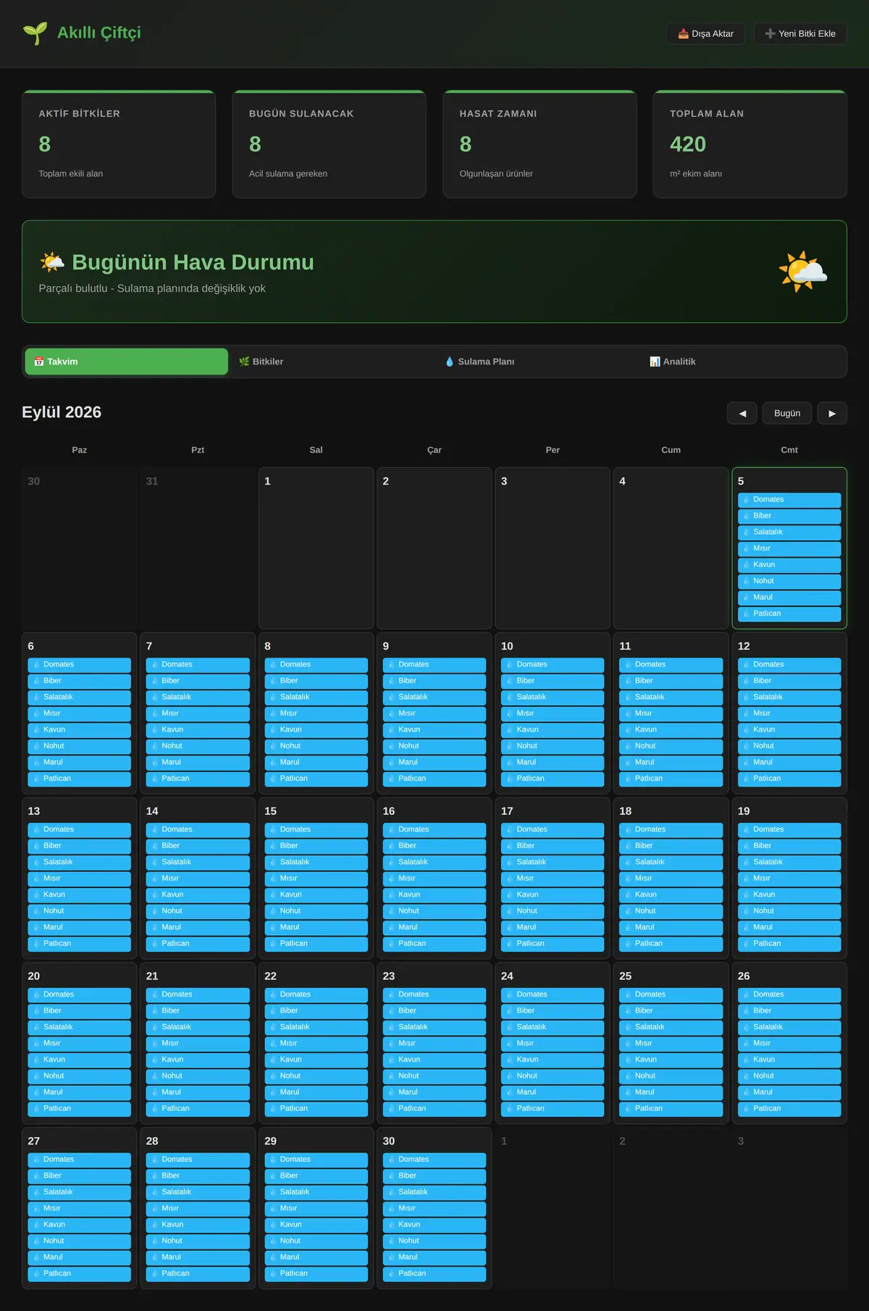Click the Parçalı bulutlu weather description text
This screenshot has width=869, height=1311.
[x=152, y=288]
